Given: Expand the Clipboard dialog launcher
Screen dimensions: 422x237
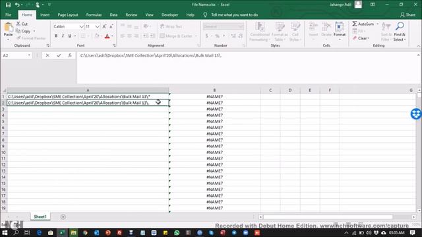Looking at the screenshot, I should click(47, 45).
